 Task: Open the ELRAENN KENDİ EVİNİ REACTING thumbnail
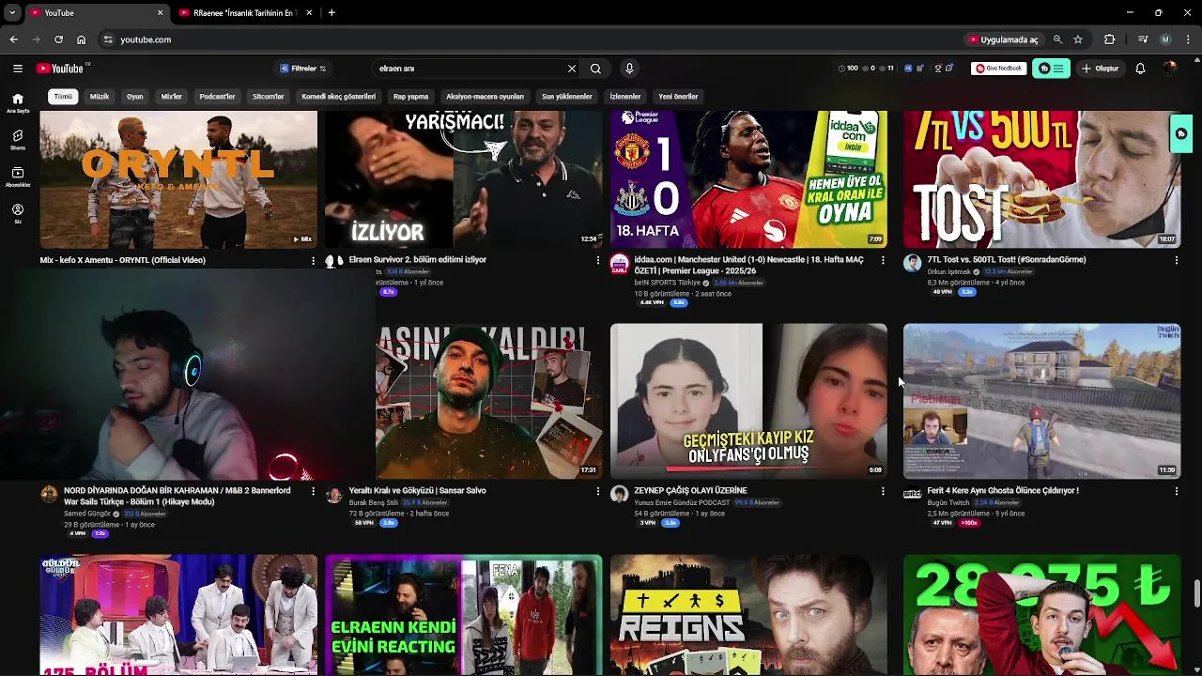point(463,615)
